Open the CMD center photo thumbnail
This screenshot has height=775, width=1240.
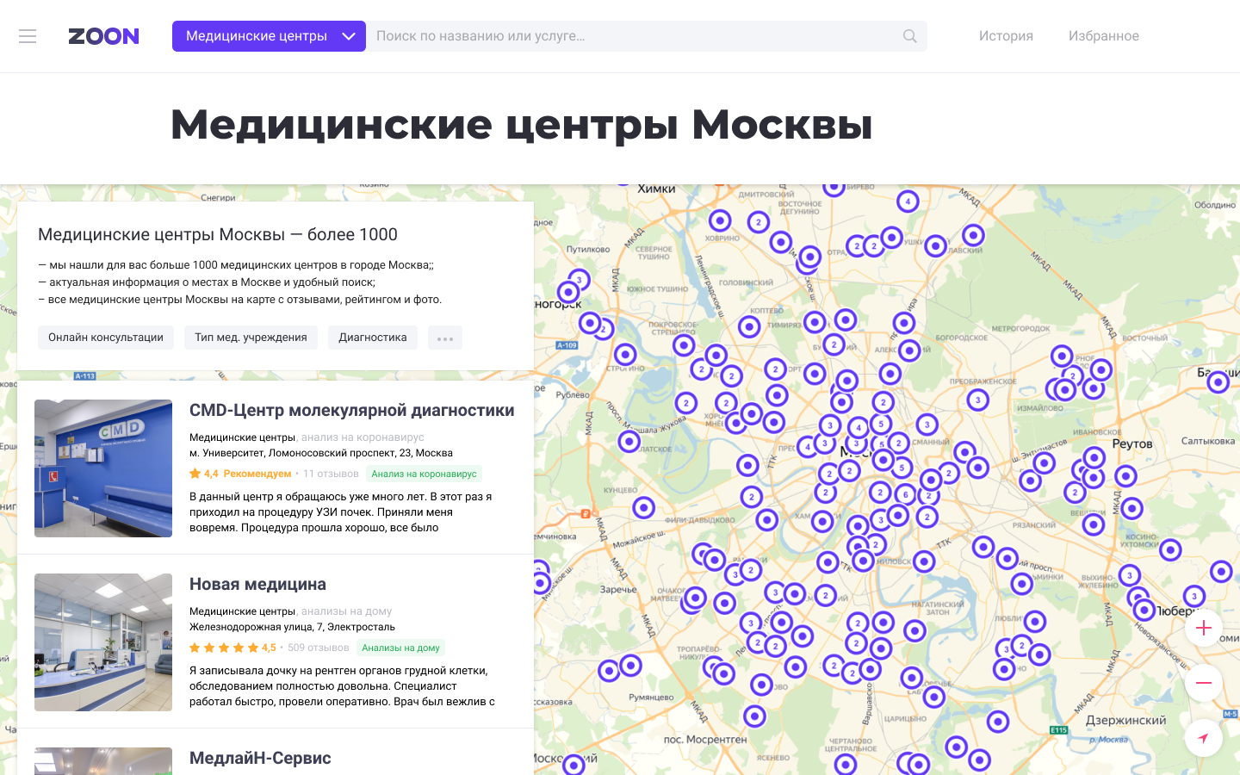click(103, 468)
